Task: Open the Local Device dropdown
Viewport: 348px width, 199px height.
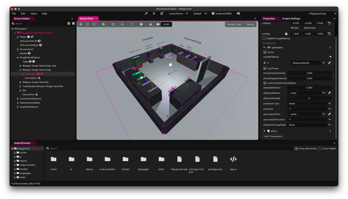Action: 178,13
